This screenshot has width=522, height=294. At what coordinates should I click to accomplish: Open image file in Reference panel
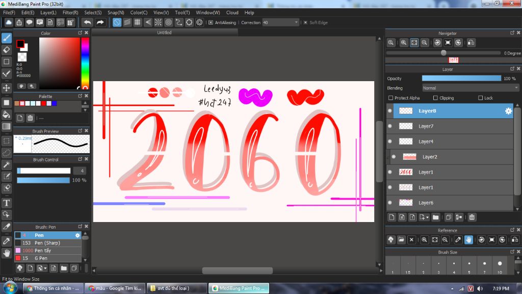pyautogui.click(x=401, y=240)
